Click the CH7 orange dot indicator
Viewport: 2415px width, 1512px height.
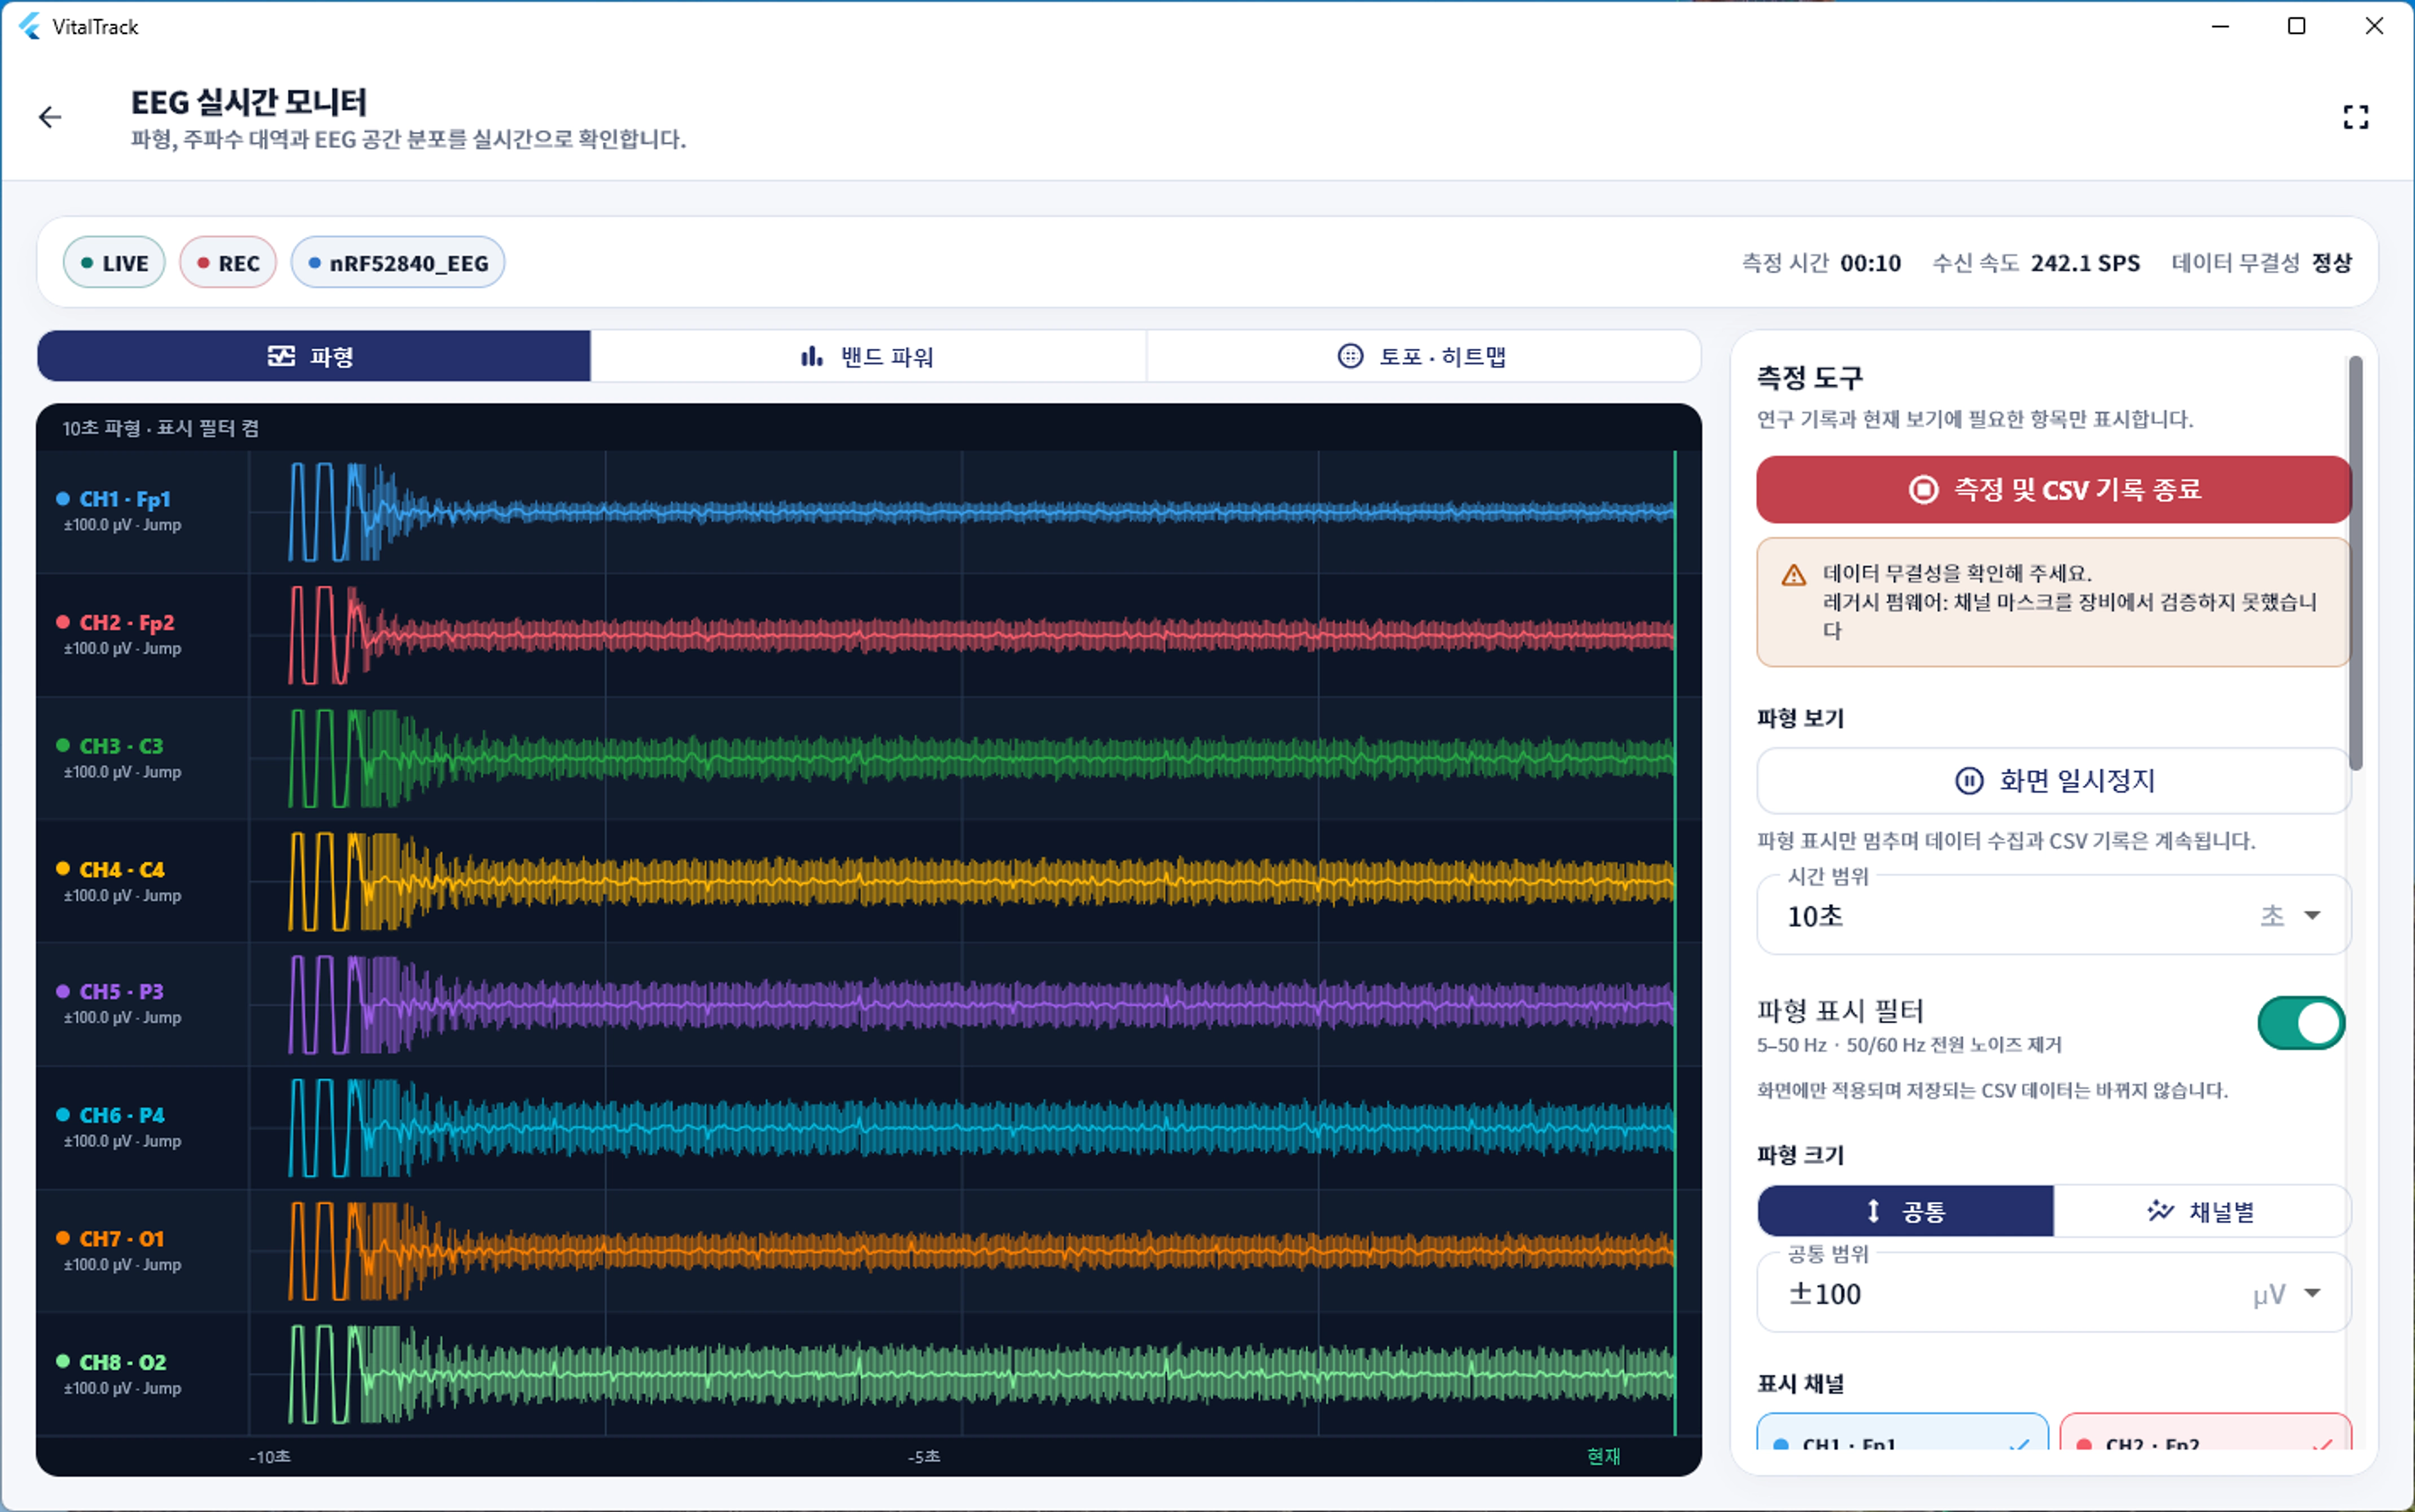click(x=63, y=1238)
